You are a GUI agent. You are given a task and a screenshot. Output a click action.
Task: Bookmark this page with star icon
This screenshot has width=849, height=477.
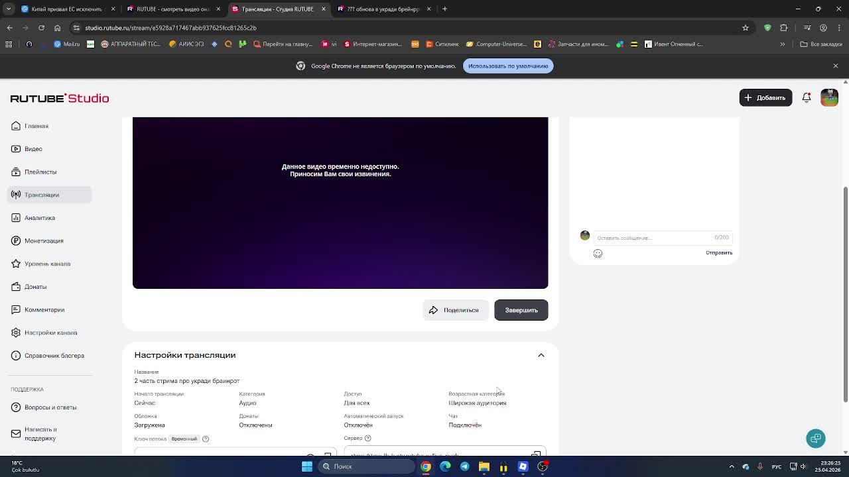pos(746,28)
